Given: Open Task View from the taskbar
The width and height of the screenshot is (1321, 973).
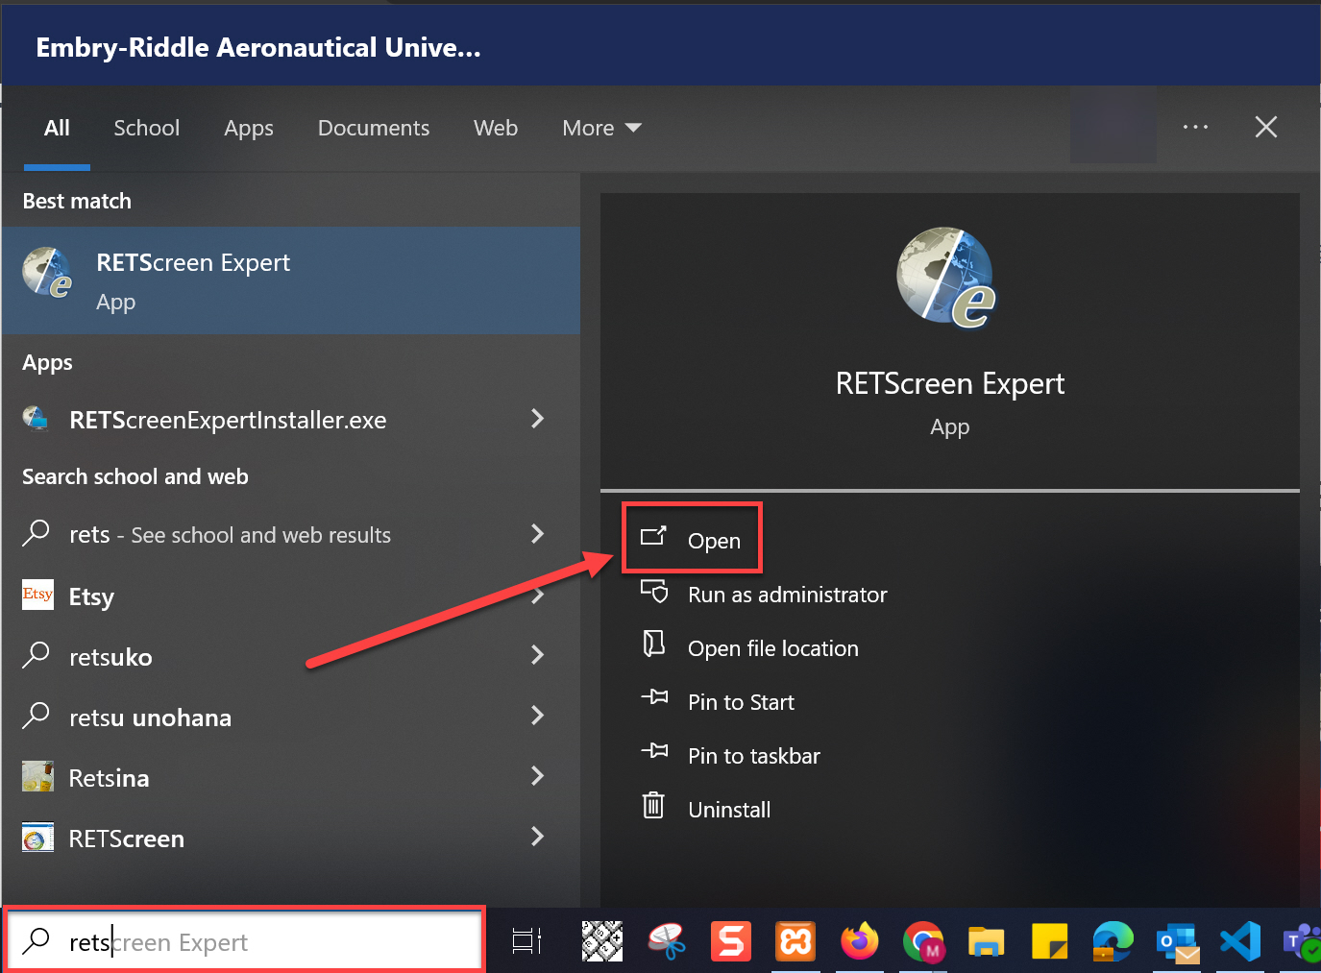Looking at the screenshot, I should pyautogui.click(x=526, y=941).
